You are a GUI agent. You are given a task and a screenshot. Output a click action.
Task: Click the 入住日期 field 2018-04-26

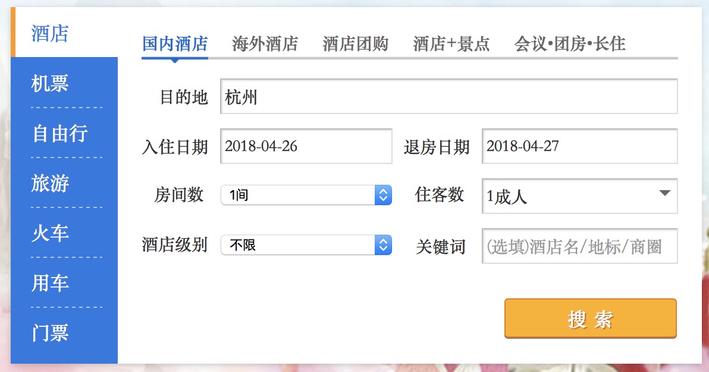click(x=306, y=146)
